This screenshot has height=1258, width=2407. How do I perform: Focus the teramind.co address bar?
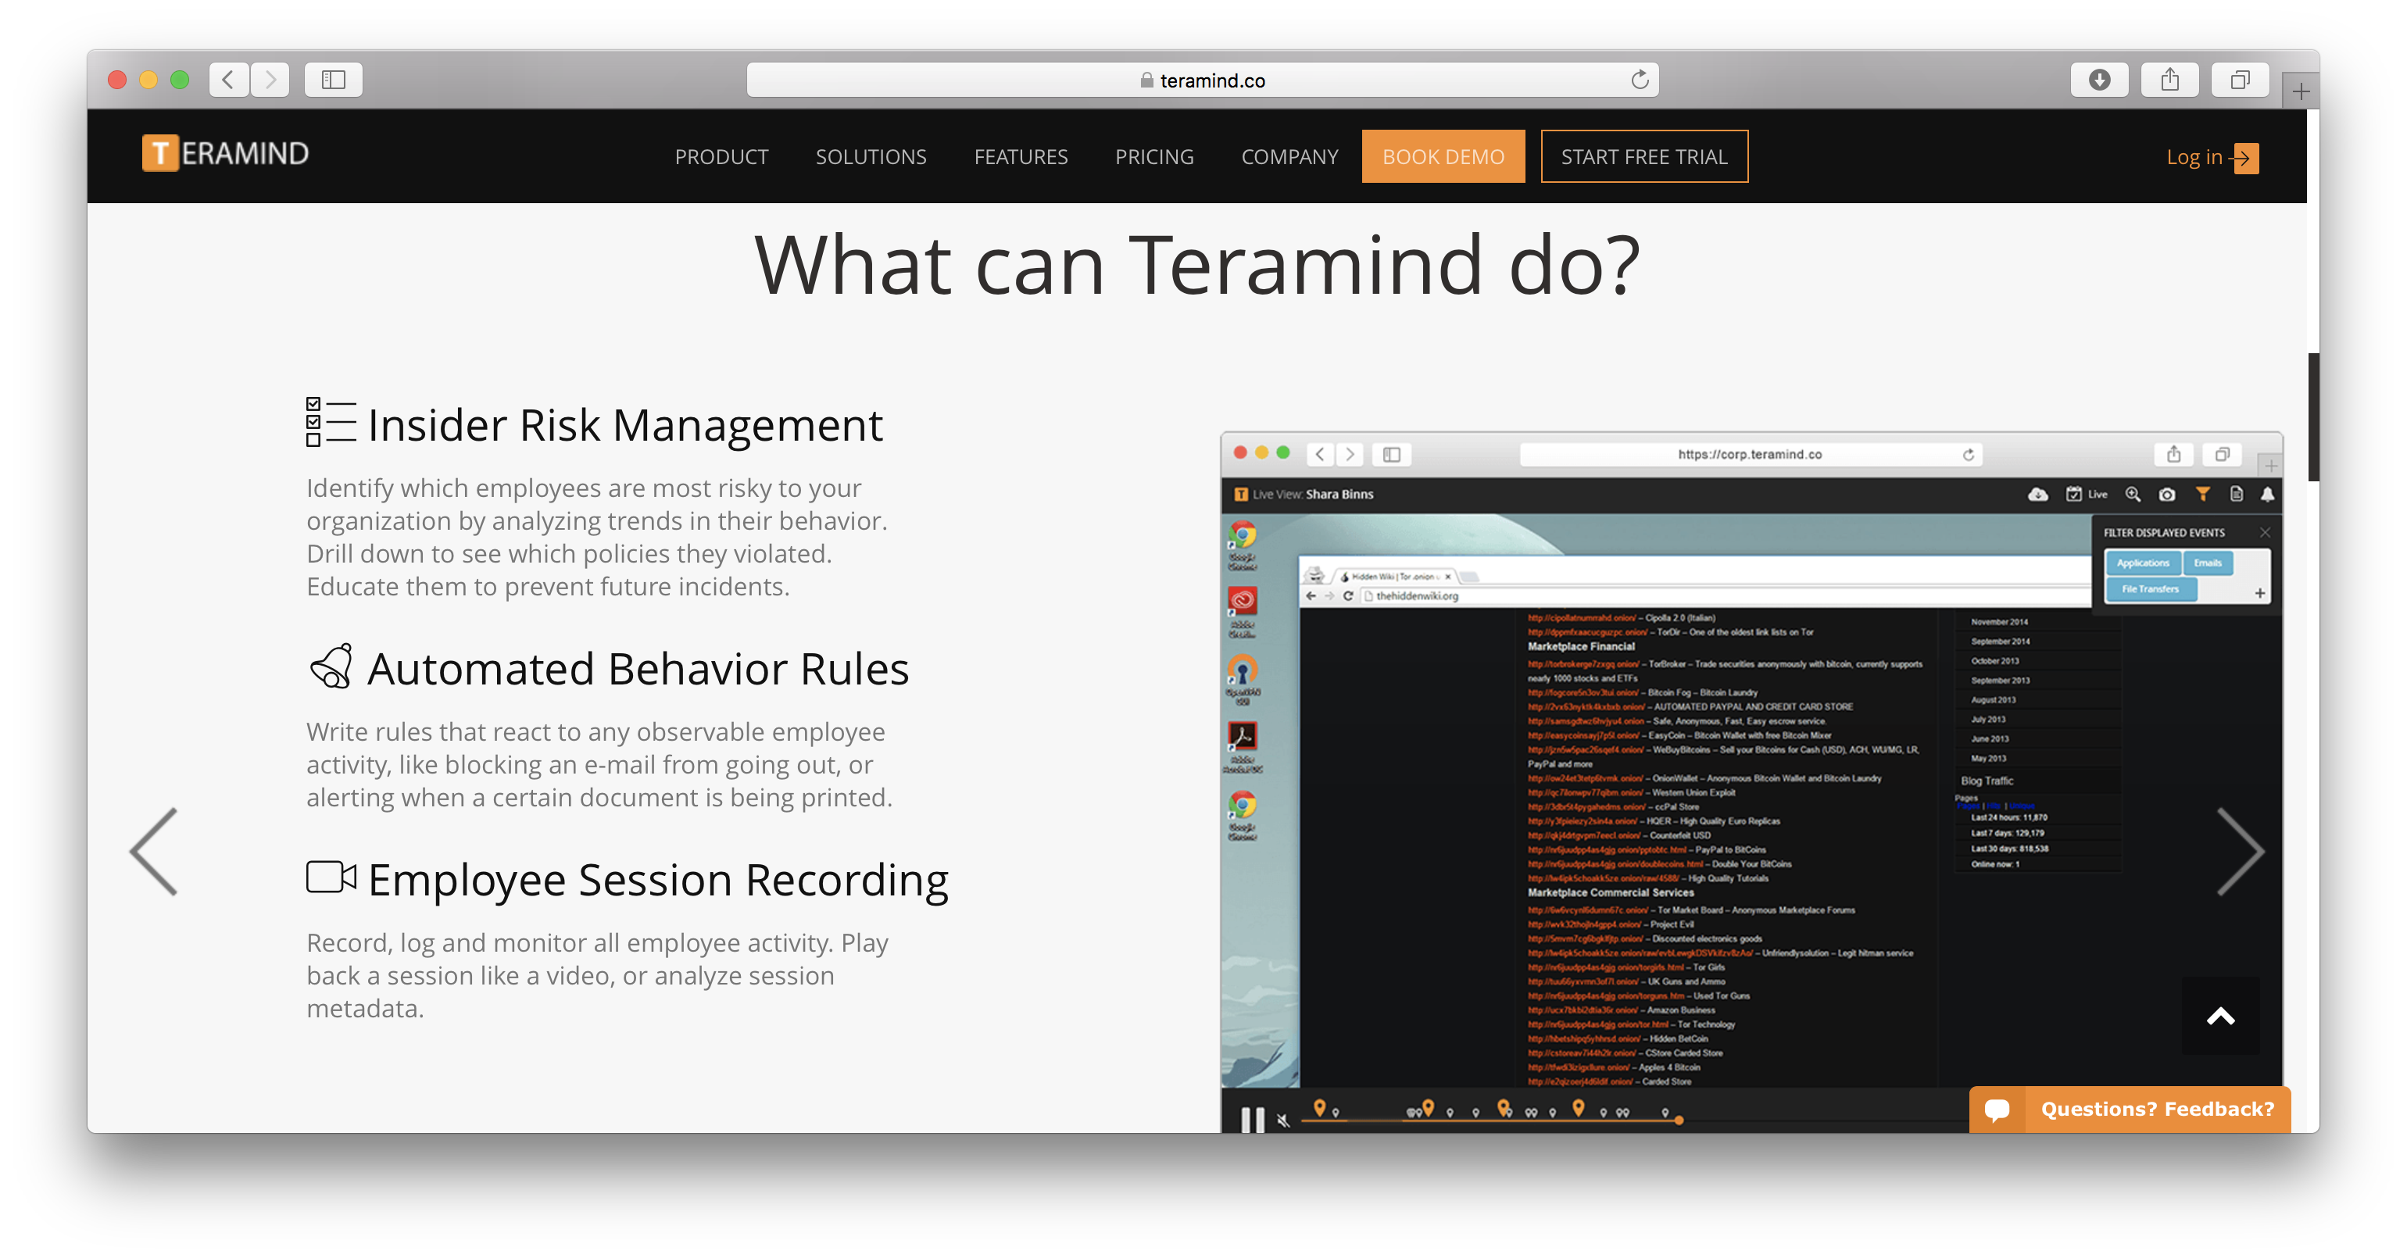click(1203, 80)
